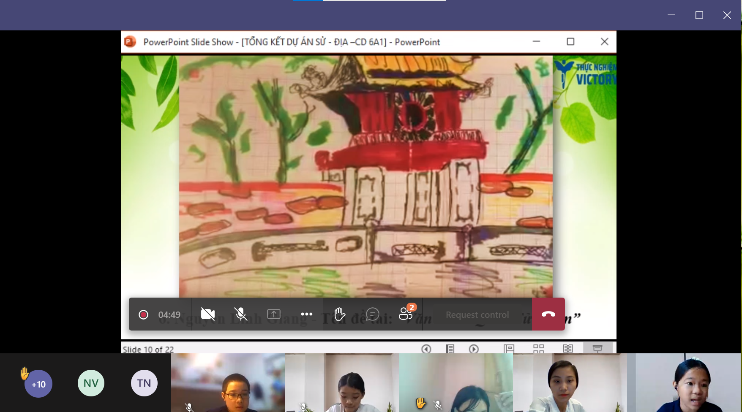742x412 pixels.
Task: Open the slide list menu icon
Action: [450, 349]
